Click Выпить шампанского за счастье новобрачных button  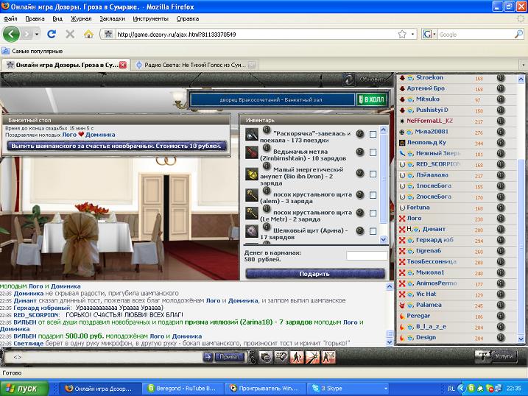116,146
